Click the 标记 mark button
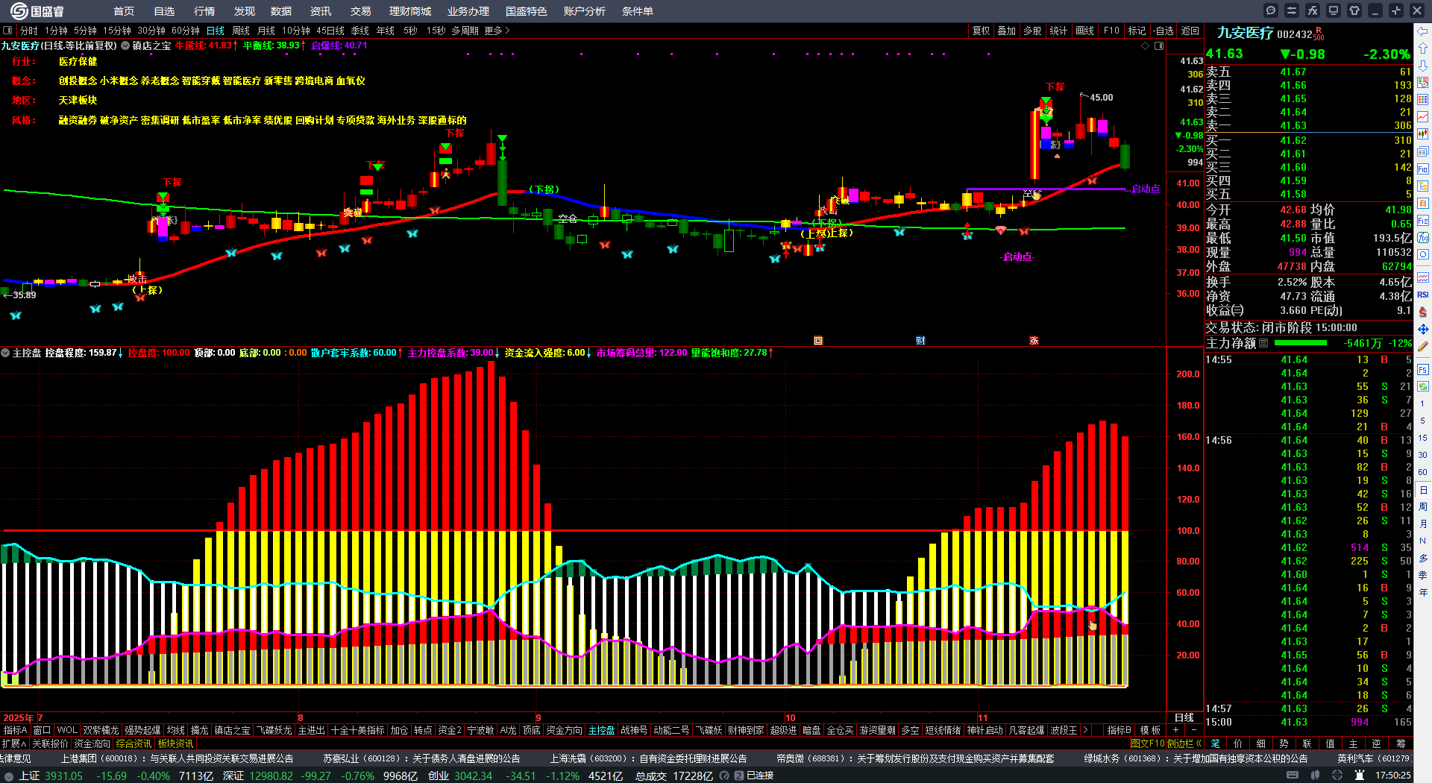Screen dimensions: 1432x783 point(1137,31)
